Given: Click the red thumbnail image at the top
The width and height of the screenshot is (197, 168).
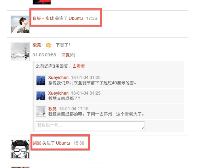Looking at the screenshot, I should [42, 2].
